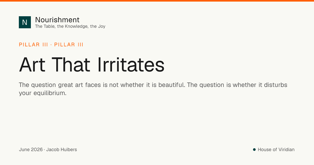Screen dimensions: 314x165
Task: Click the tagline The Table, the Knowledge, the Joy
Action: [70, 26]
